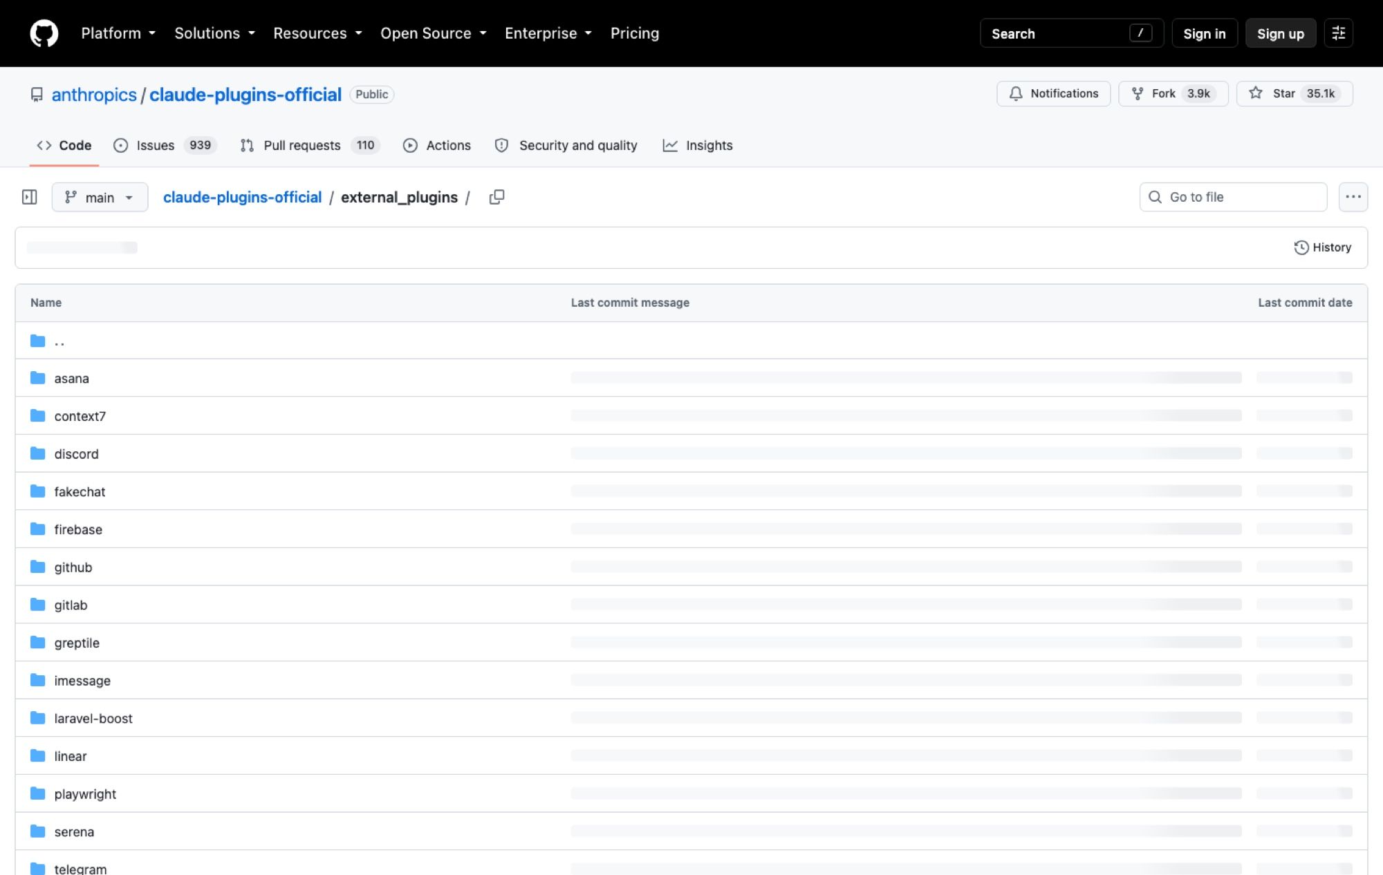Focus the Go to file input
Screen dimensions: 1383x875
[x=1233, y=197]
